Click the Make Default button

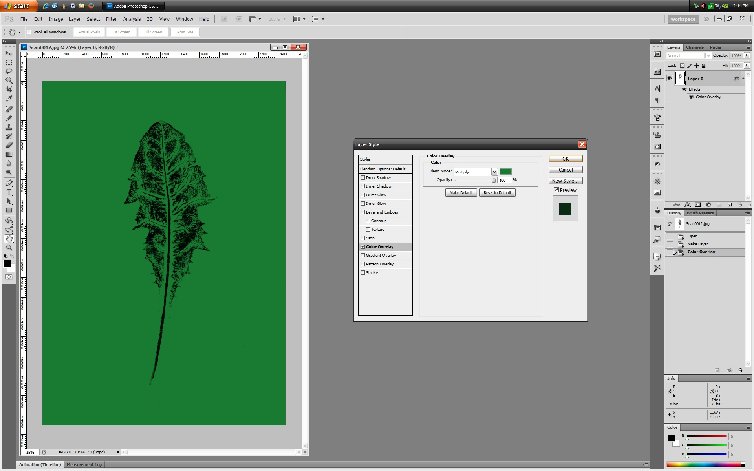point(461,192)
